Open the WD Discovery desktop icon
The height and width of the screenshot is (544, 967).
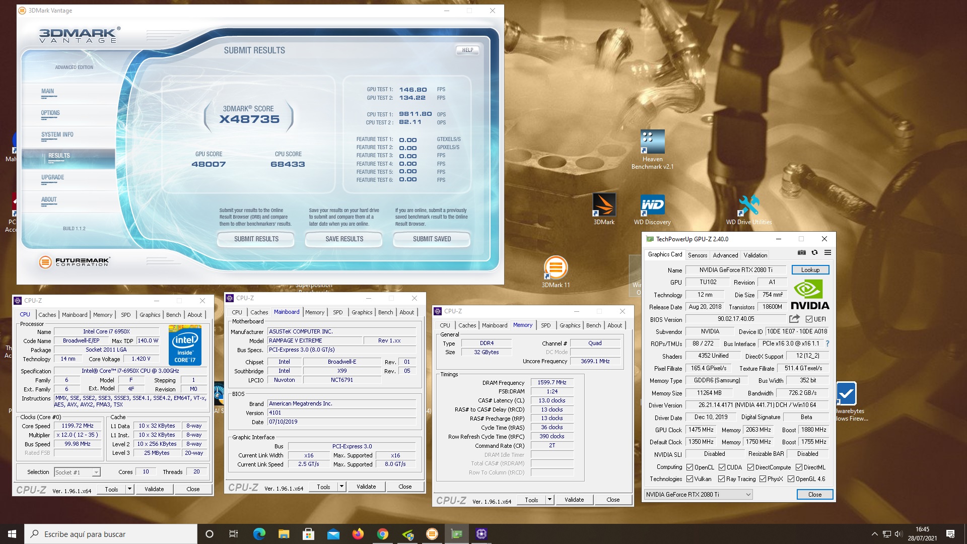[652, 209]
